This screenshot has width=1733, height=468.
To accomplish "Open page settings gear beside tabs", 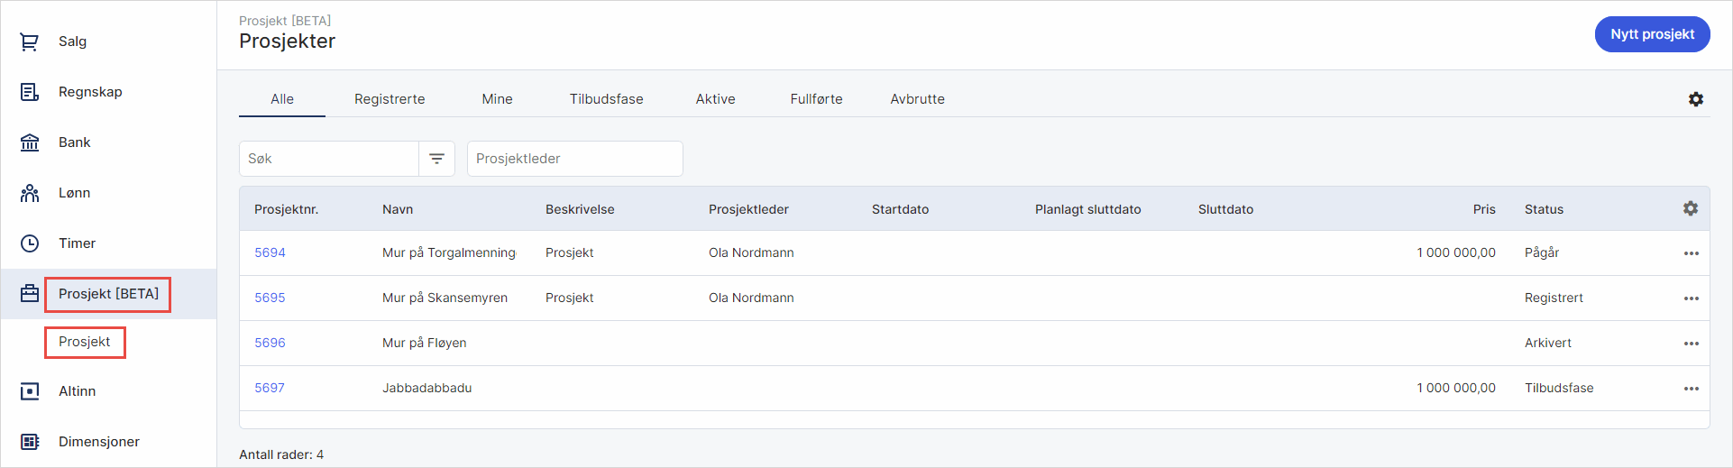I will [x=1696, y=99].
